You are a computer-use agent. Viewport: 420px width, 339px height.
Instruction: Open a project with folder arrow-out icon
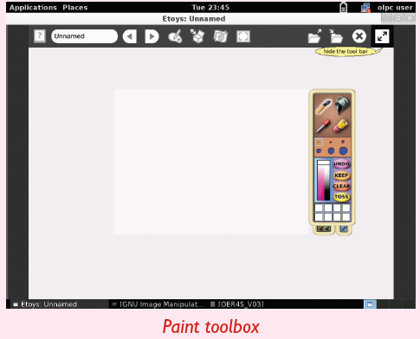[x=314, y=36]
